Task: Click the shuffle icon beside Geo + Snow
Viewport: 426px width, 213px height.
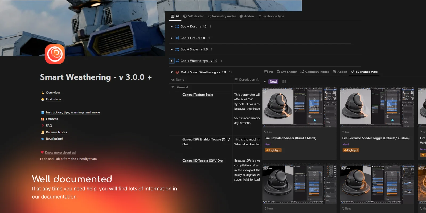Action: click(x=177, y=50)
